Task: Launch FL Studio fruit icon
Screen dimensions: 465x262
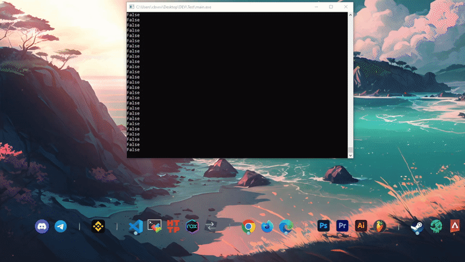Action: pyautogui.click(x=380, y=226)
